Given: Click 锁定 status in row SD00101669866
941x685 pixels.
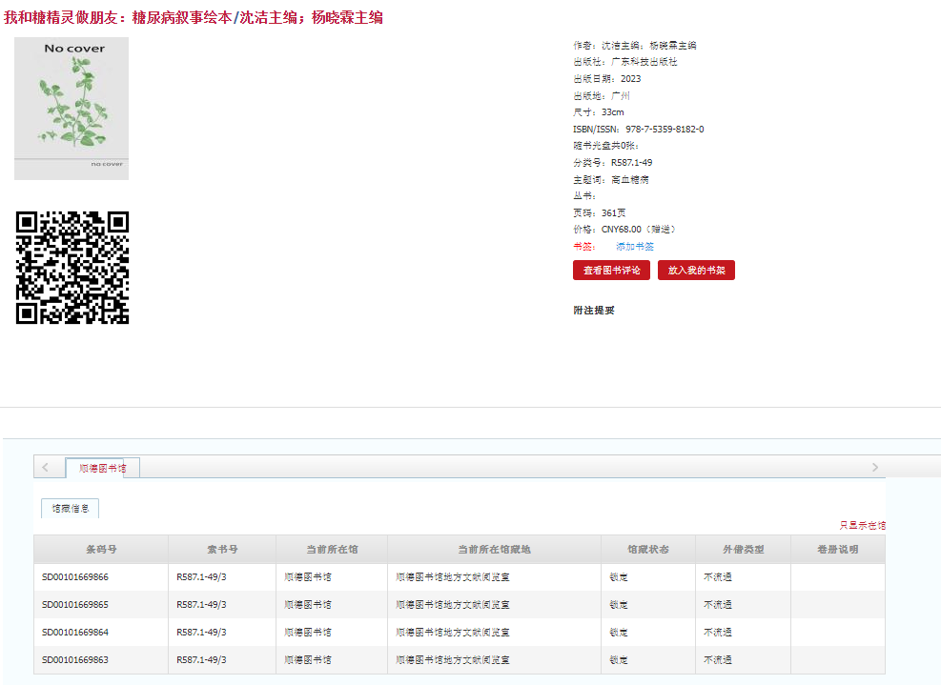Looking at the screenshot, I should pos(619,577).
